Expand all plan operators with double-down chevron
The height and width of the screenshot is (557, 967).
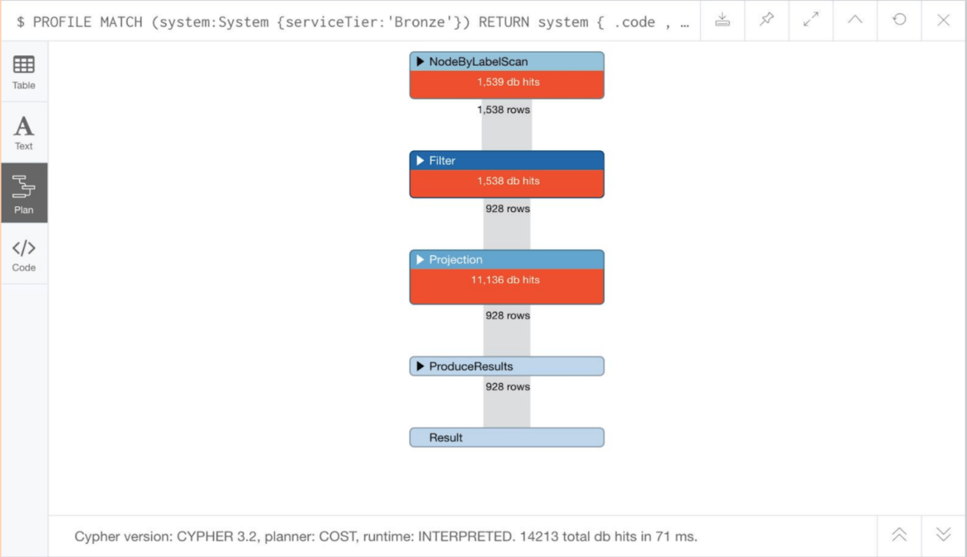(944, 536)
